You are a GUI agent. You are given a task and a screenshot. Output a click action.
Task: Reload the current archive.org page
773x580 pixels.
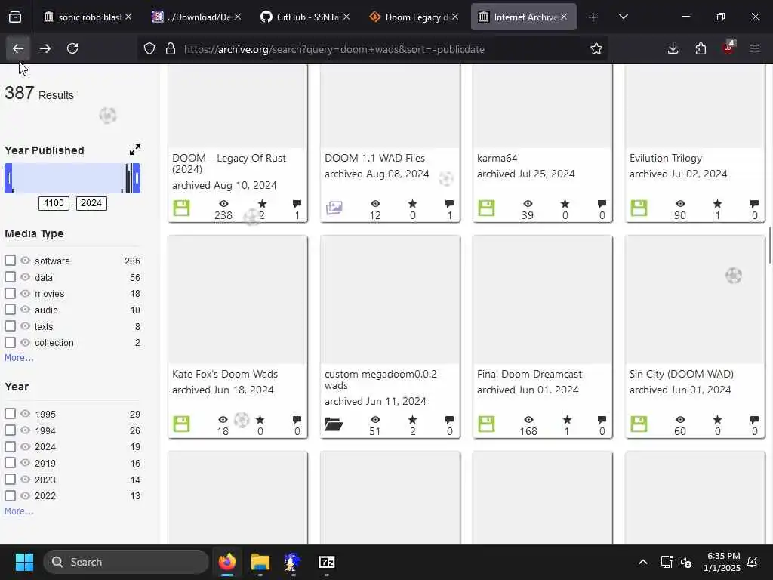coord(72,48)
